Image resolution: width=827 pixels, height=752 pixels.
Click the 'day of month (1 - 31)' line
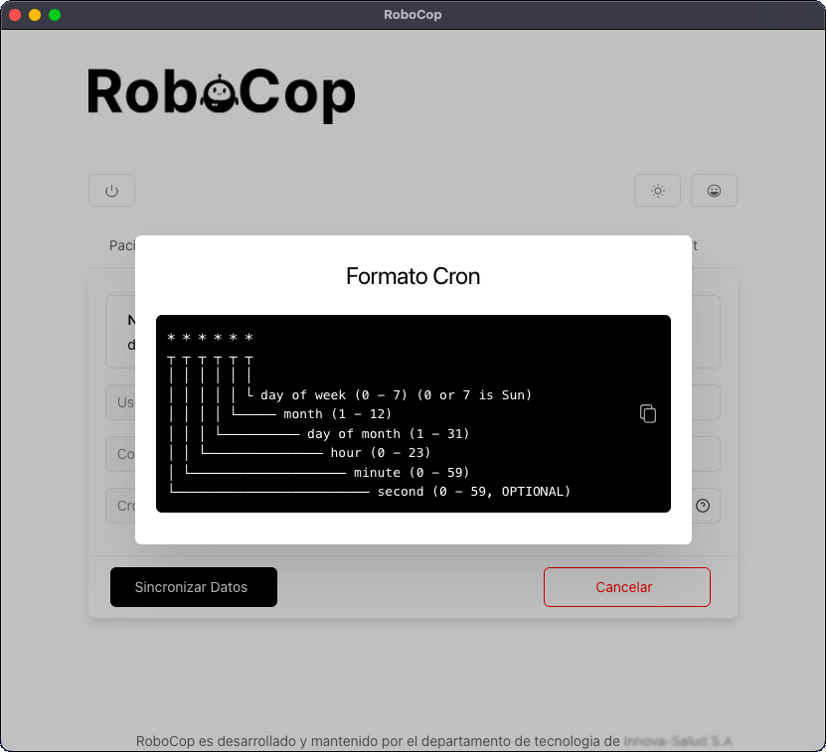tap(389, 433)
